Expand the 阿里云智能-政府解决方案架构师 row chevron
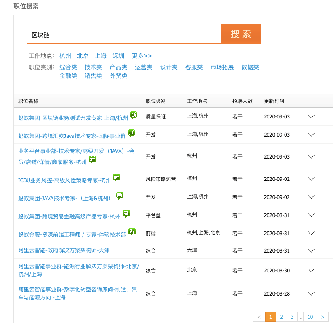The image size is (336, 323). (312, 251)
